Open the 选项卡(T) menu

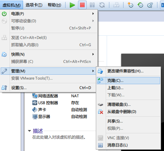tap(34, 5)
